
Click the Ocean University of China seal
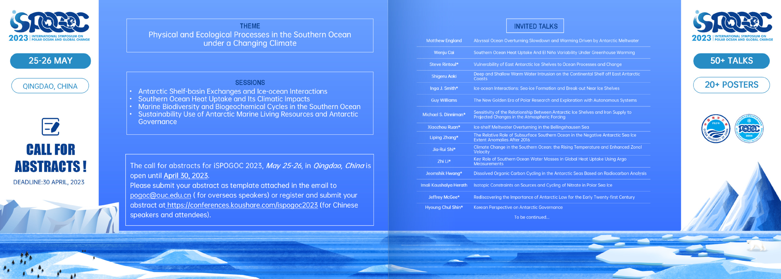(x=716, y=129)
